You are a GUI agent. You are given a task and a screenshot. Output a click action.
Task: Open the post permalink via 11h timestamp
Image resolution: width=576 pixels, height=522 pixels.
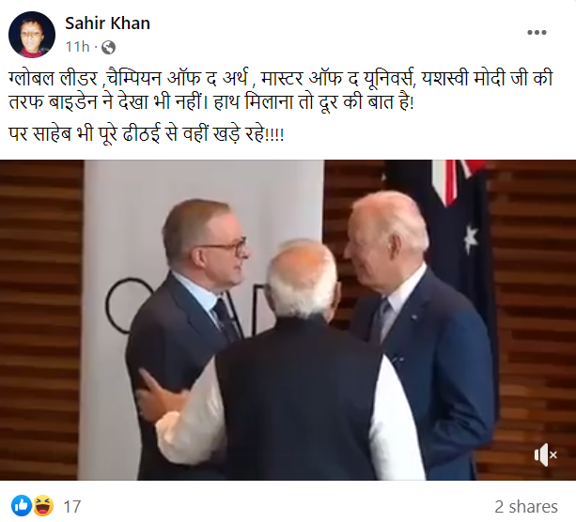77,47
